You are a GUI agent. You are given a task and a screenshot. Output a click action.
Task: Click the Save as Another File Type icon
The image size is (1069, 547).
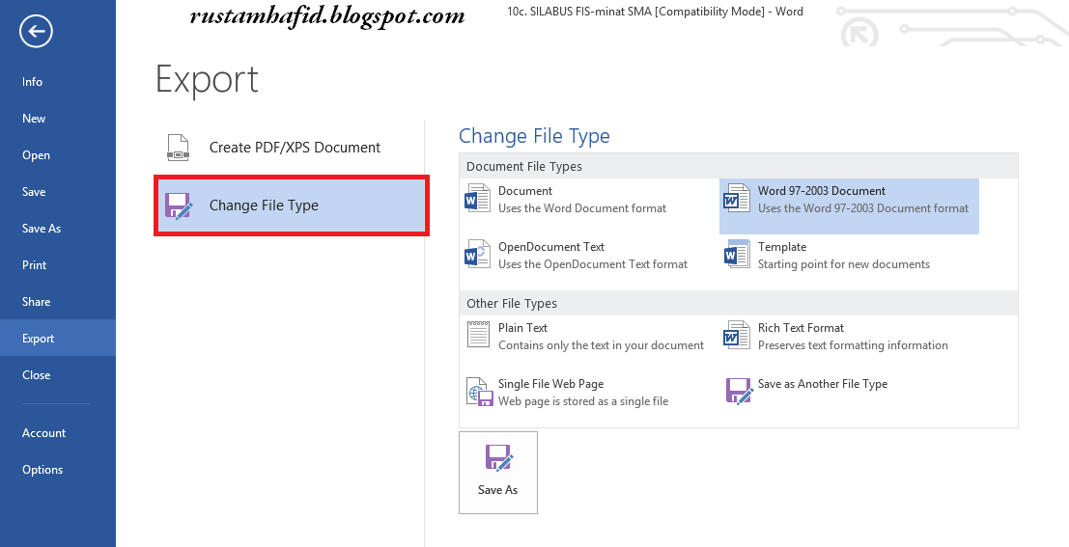(739, 391)
